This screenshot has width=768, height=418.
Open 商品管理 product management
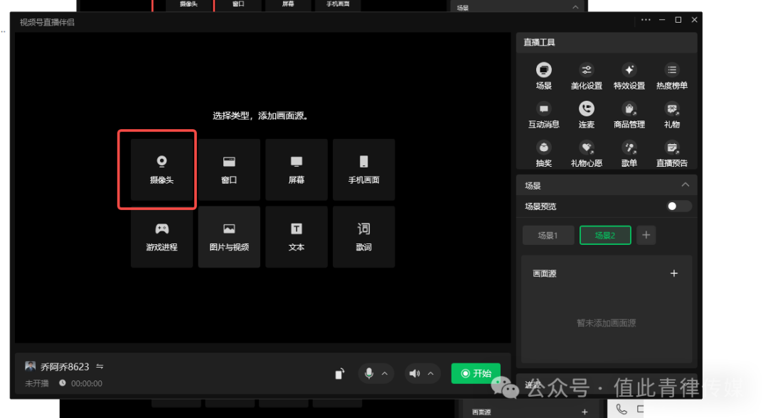click(x=629, y=114)
